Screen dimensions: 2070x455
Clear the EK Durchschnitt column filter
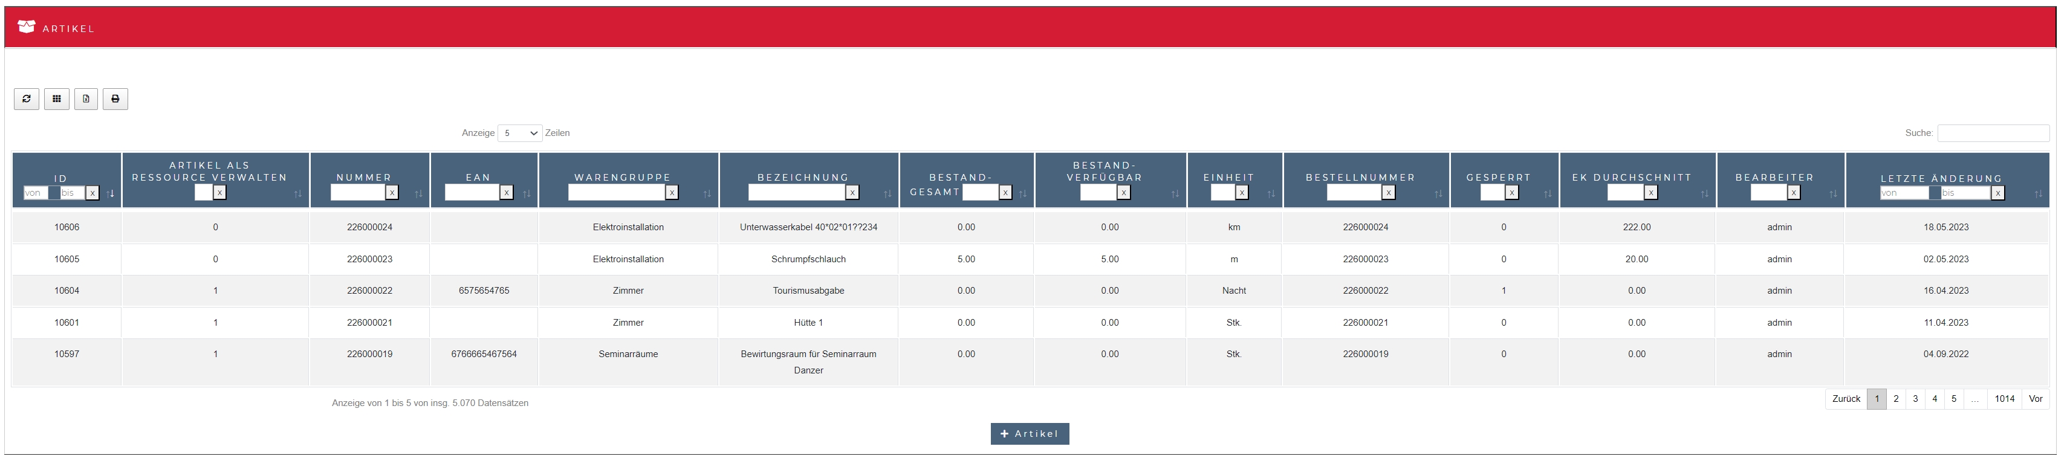point(1650,193)
